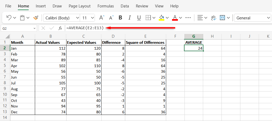
Task: Expand the General number format dropdown
Action: coord(253,18)
